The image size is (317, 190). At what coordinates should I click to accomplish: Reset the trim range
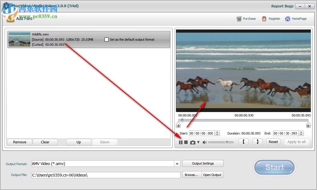(273, 142)
